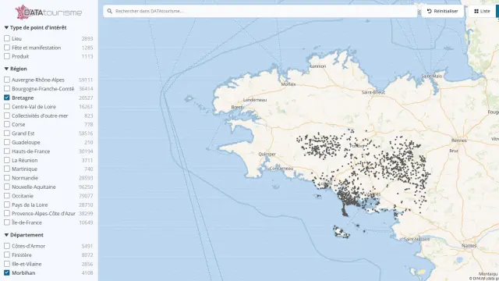The height and width of the screenshot is (281, 499).
Task: Click the Quimper map label
Action: pyautogui.click(x=267, y=155)
